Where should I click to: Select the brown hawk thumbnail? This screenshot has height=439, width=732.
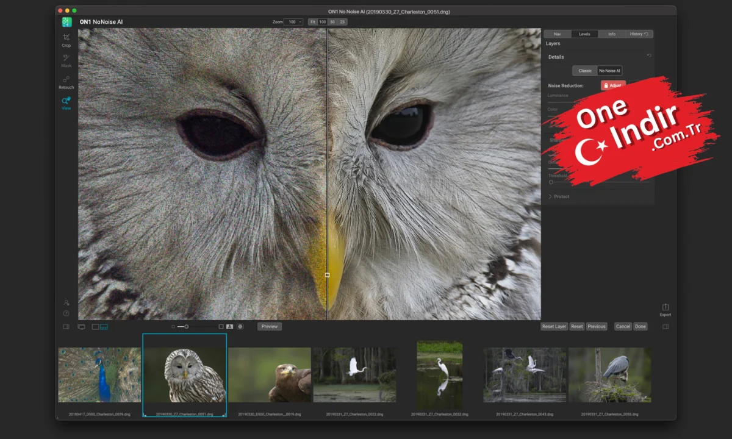pos(270,375)
